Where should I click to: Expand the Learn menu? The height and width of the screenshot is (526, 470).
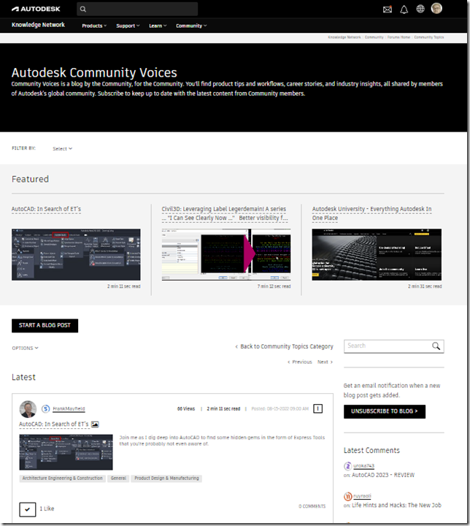click(x=158, y=26)
